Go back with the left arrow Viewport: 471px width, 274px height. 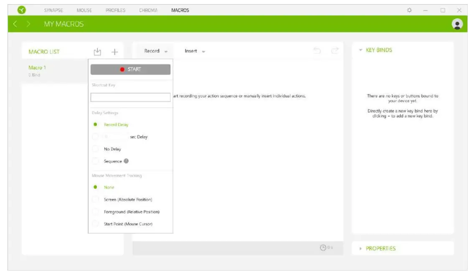click(15, 24)
